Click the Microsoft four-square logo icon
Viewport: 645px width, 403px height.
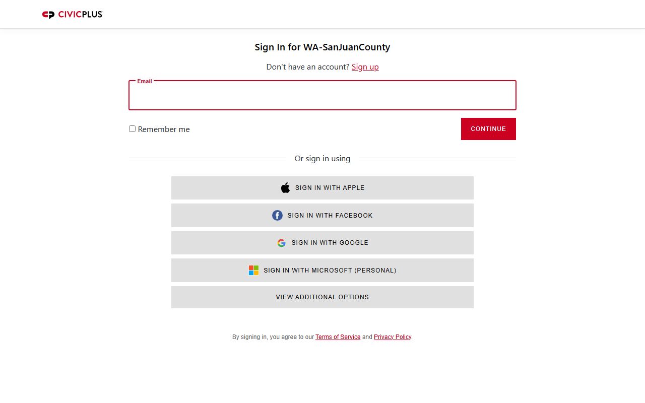pos(253,271)
